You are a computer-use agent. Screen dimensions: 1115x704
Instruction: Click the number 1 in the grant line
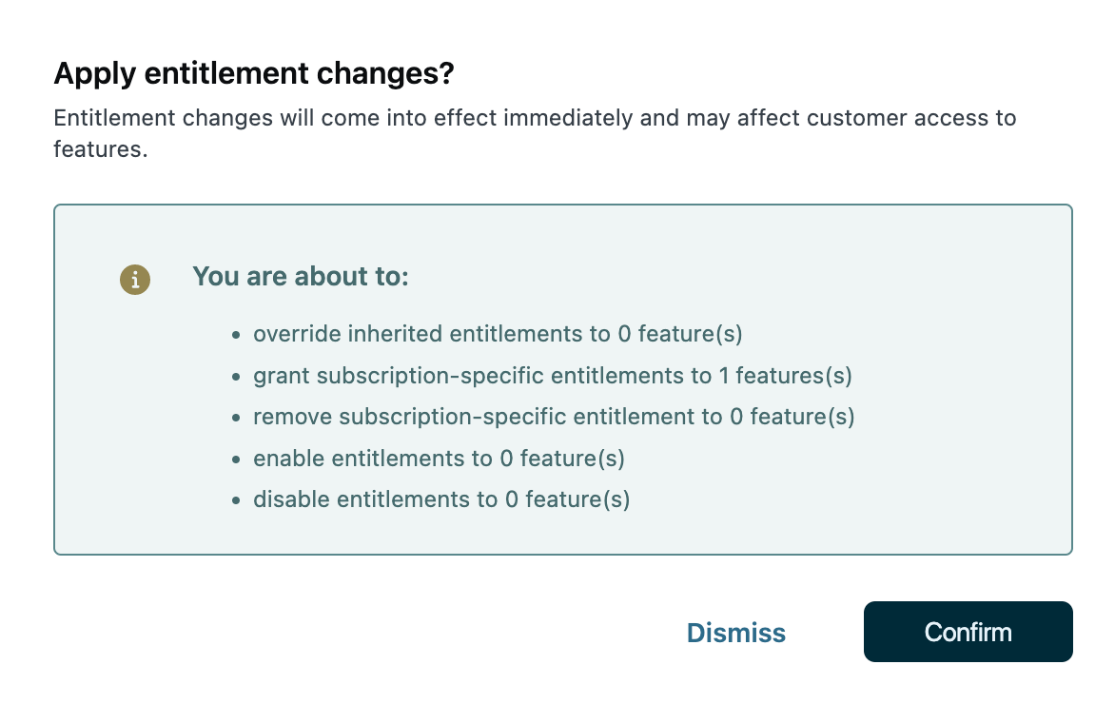pyautogui.click(x=723, y=376)
